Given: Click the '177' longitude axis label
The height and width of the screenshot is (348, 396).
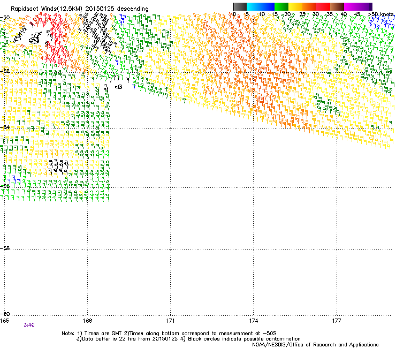Looking at the screenshot, I should [337, 321].
